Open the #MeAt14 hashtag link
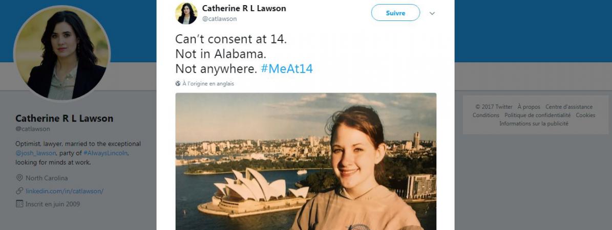Screen dimensions: 612x230 coord(286,69)
